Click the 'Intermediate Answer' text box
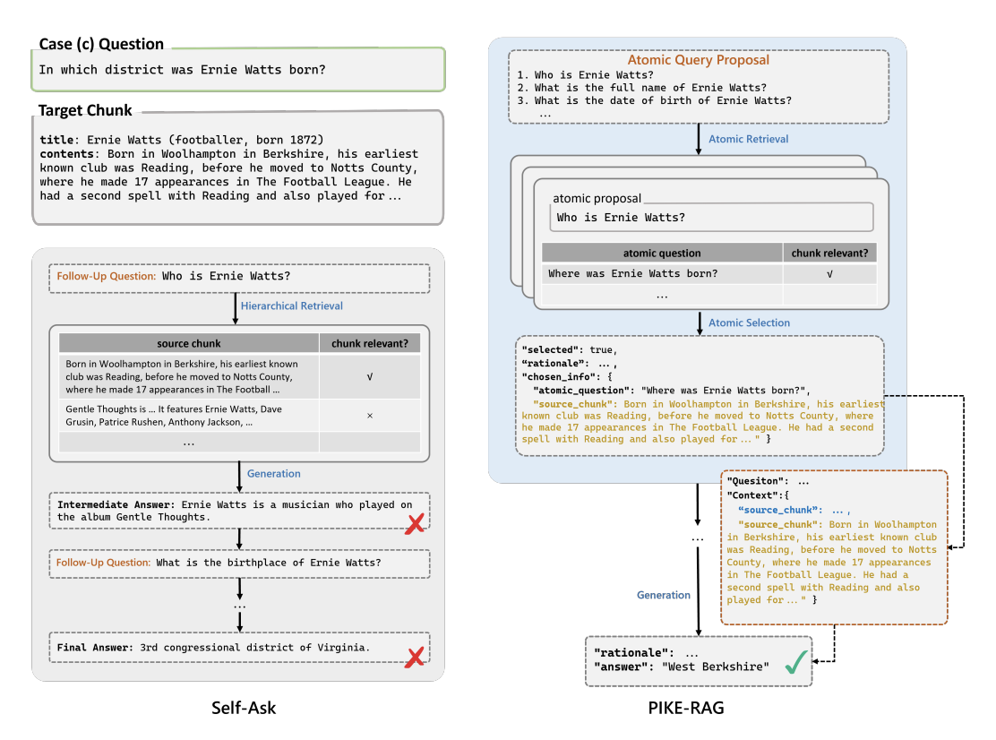Screen dimensions: 996x740 (239, 511)
